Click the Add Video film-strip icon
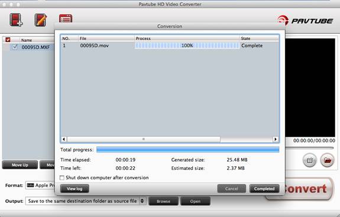This screenshot has width=340, height=217. 16,19
